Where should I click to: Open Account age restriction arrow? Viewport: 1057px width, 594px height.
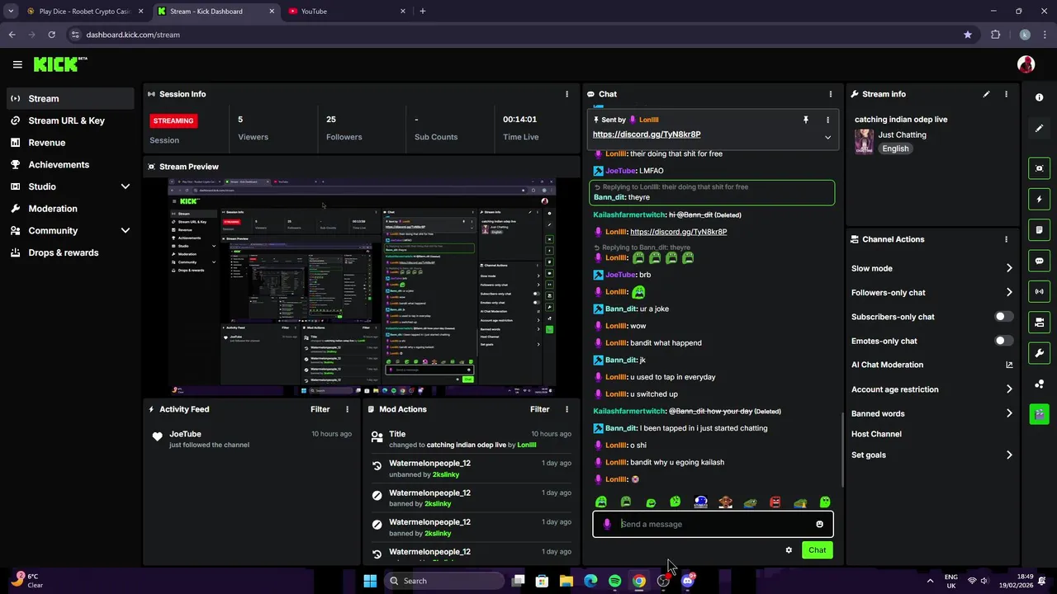1009,389
